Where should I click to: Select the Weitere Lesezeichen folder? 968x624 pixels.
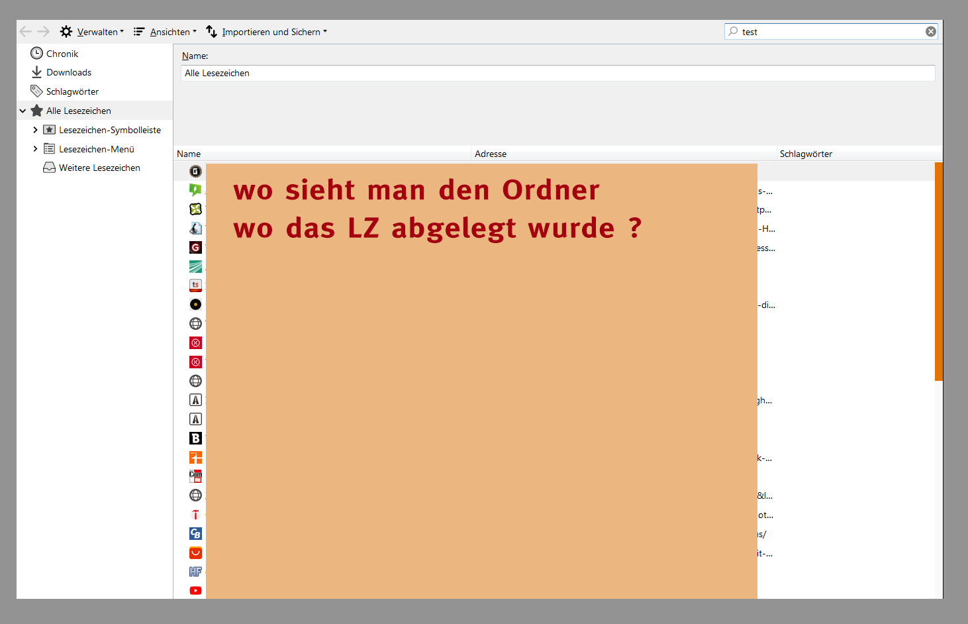click(x=99, y=168)
